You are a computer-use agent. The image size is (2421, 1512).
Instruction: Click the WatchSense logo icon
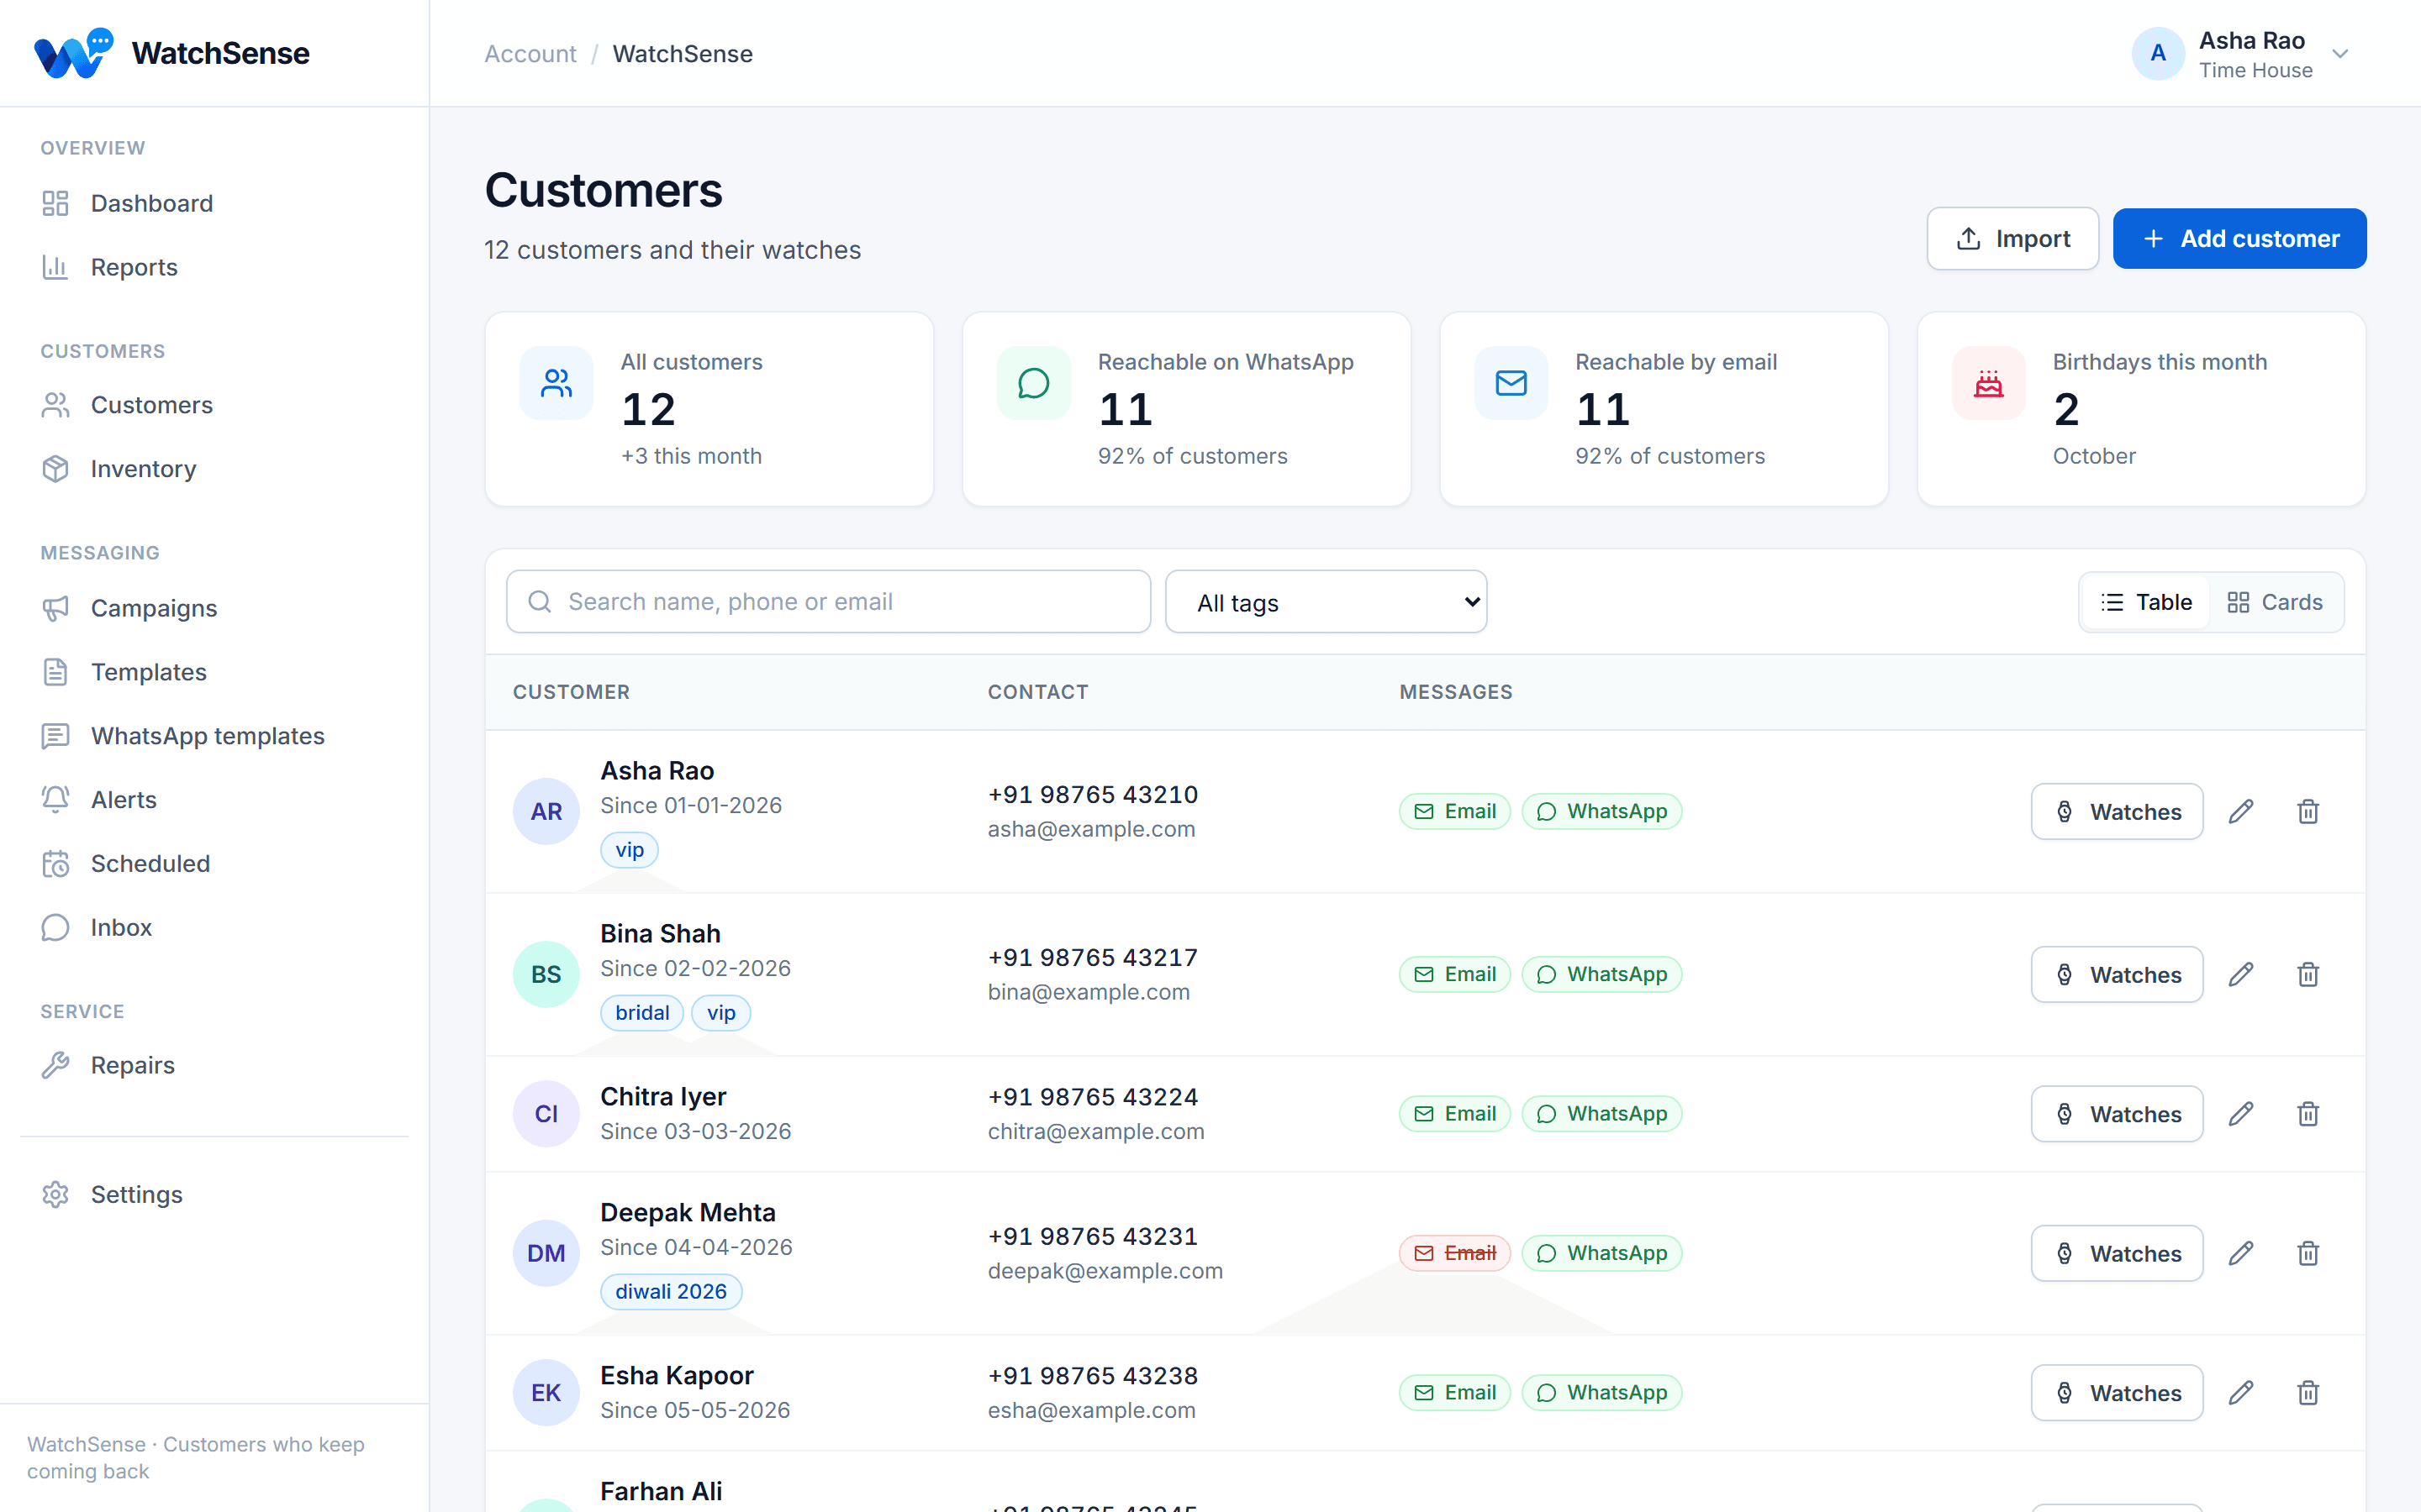(73, 53)
